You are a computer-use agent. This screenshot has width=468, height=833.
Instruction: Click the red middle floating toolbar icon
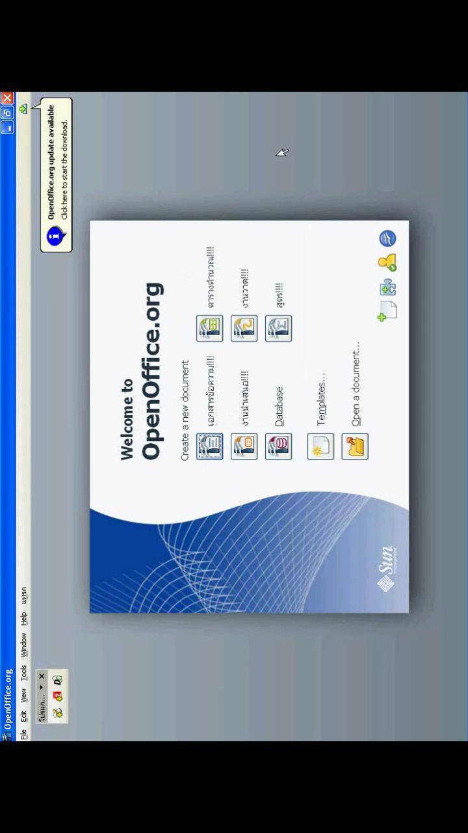click(57, 696)
